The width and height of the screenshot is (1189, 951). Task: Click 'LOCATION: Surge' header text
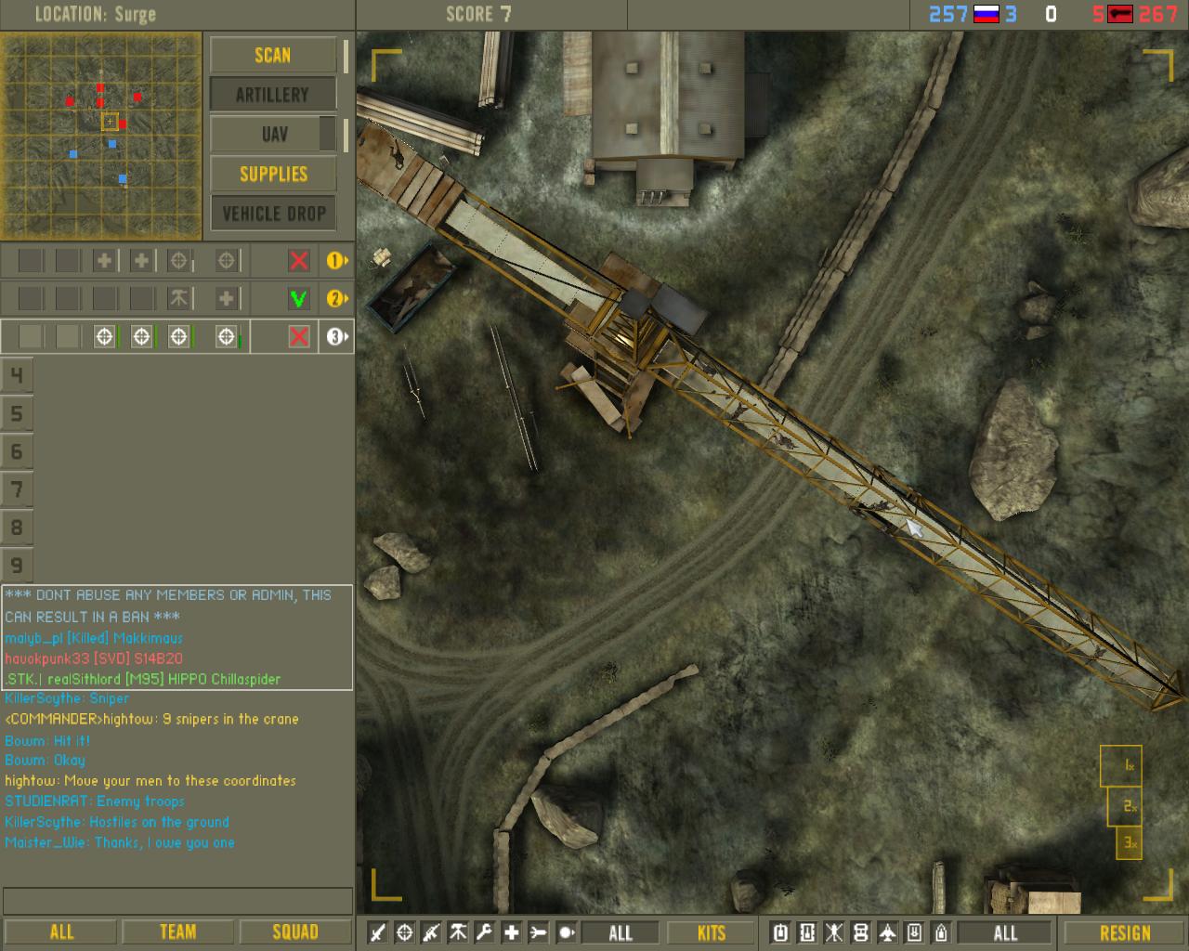click(96, 14)
